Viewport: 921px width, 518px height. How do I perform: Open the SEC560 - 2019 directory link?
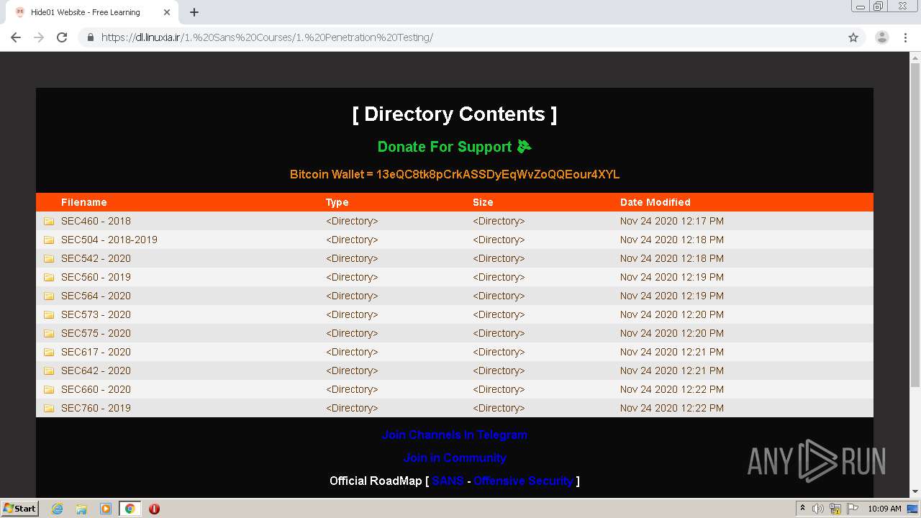click(96, 277)
